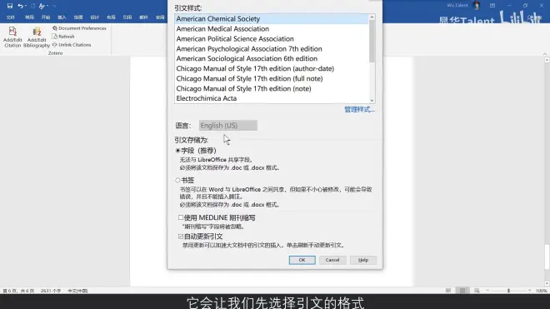Screen dimensions: 550x309
Task: Select Chicago Manual of Style author-date
Action: click(x=272, y=69)
